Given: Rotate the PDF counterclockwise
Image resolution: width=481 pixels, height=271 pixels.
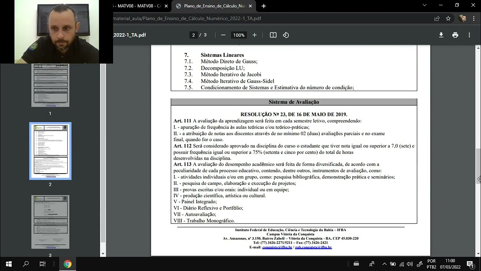Looking at the screenshot, I should (286, 35).
